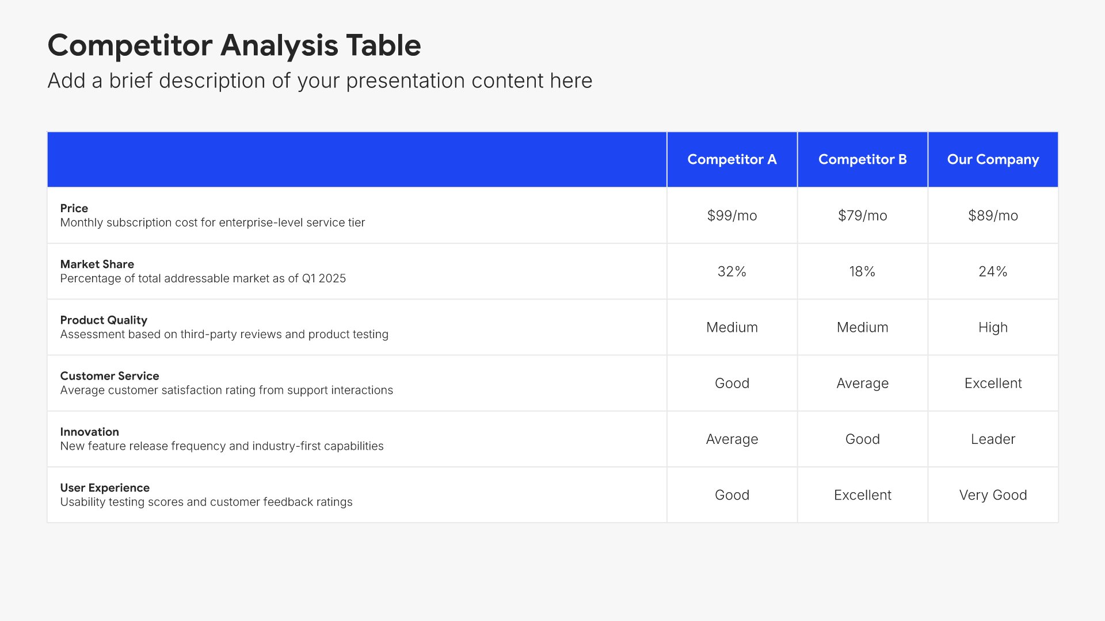Select 'Average' in the Innovation row
The height and width of the screenshot is (621, 1105).
732,439
